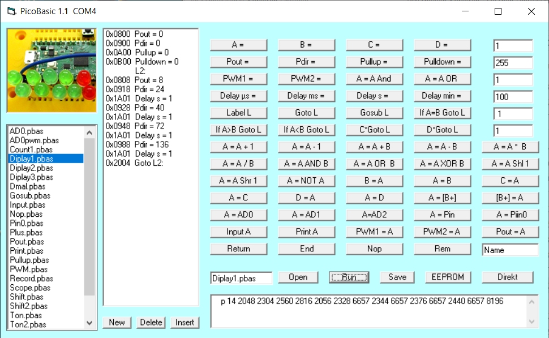Screen dimensions: 549x338
Task: Delete the selected program line
Action: tap(151, 322)
